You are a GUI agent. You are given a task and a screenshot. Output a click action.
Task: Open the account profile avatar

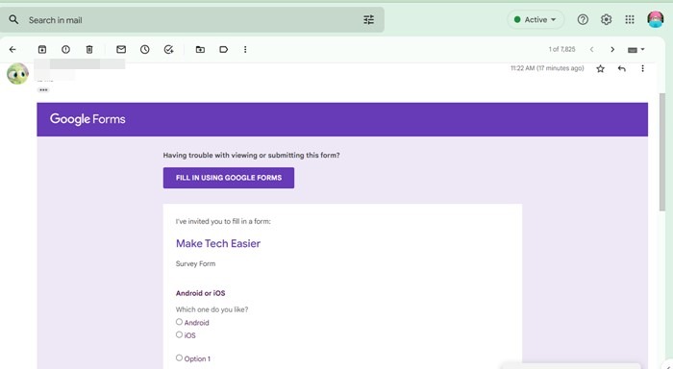pyautogui.click(x=656, y=20)
